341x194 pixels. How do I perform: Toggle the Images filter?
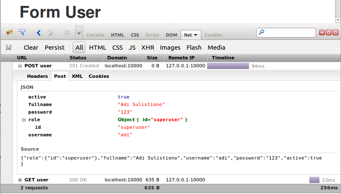pyautogui.click(x=170, y=48)
